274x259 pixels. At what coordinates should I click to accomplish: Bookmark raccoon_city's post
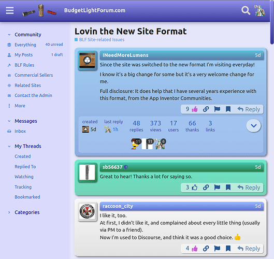228,248
